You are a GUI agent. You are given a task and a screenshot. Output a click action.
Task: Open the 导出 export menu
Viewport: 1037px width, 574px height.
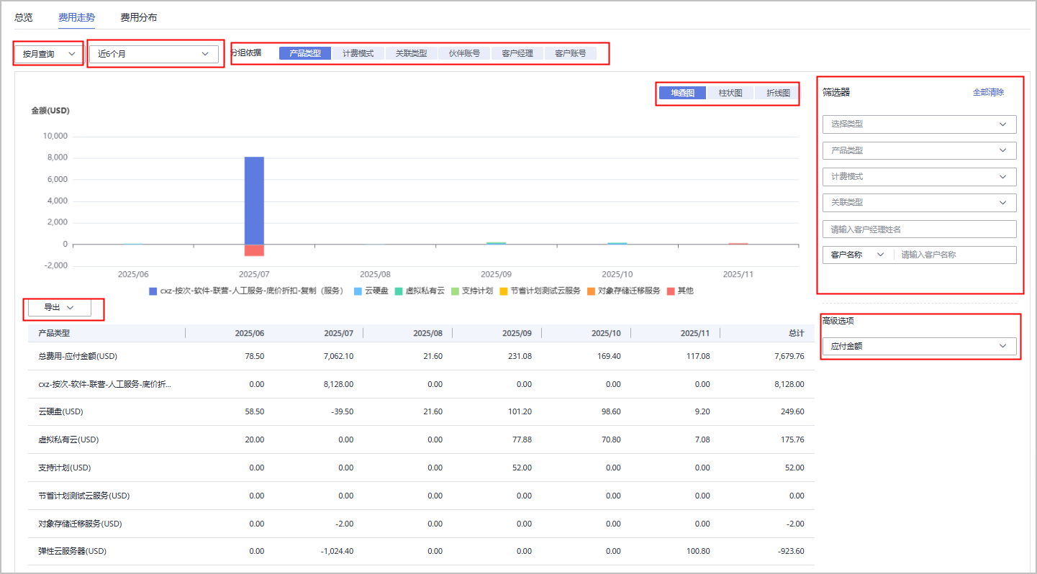tap(59, 307)
